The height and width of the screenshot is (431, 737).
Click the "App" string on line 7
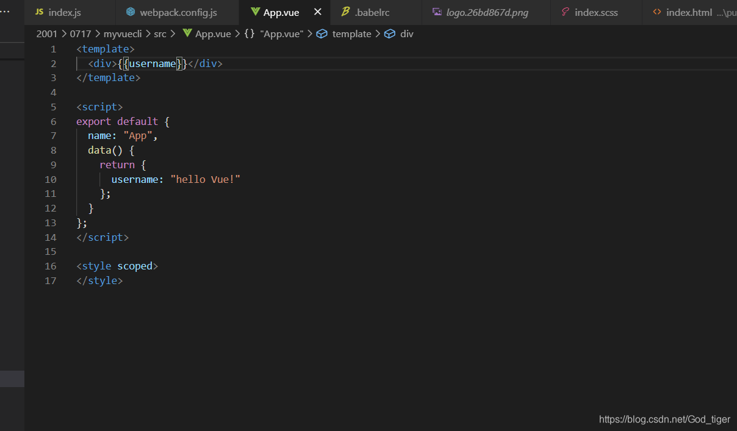[x=138, y=136]
